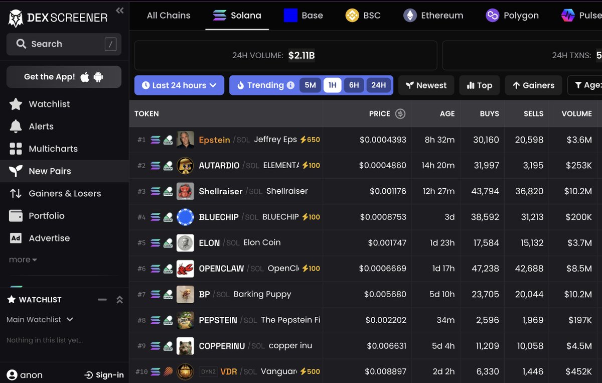Image resolution: width=602 pixels, height=383 pixels.
Task: Open Alerts bell icon
Action: (x=16, y=126)
